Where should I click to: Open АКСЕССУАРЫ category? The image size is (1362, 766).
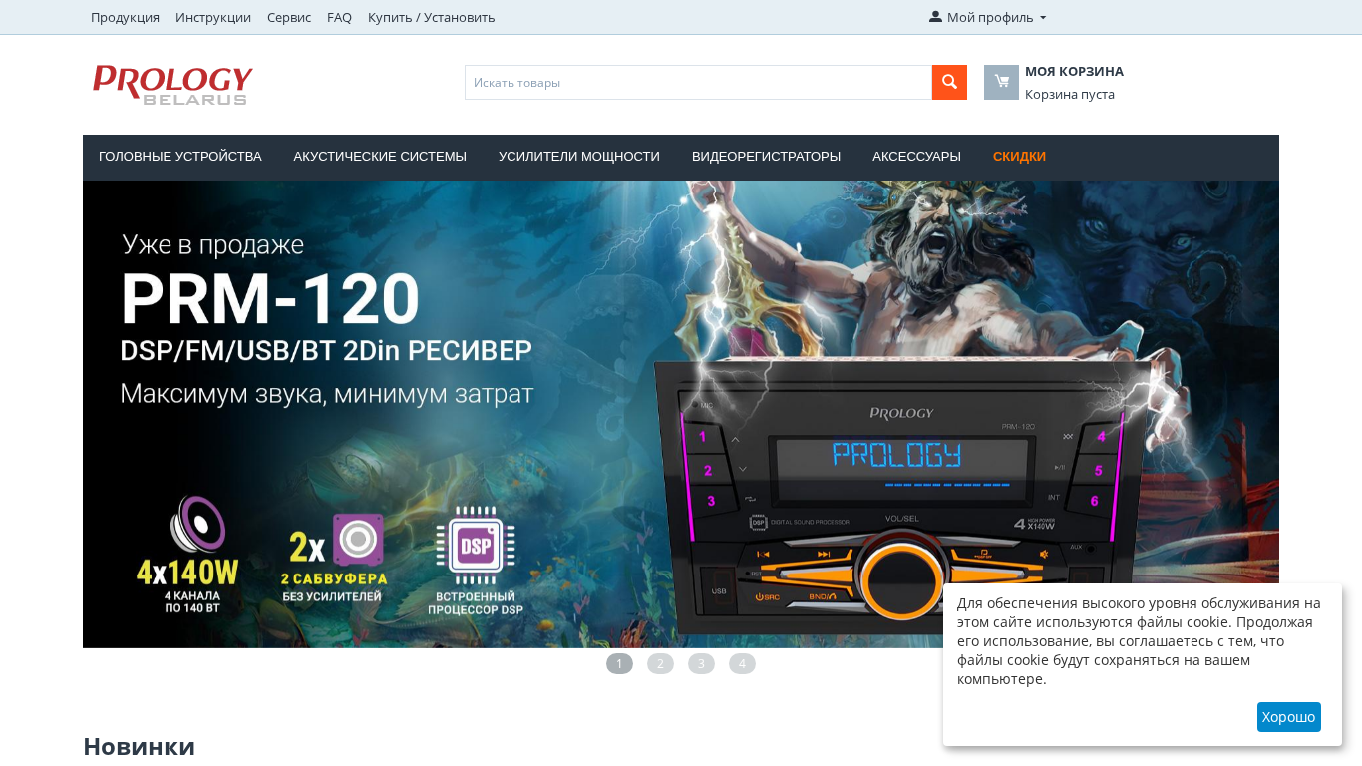click(916, 157)
